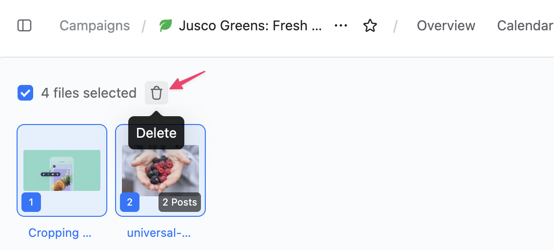
Task: Click the black Delete tooltip
Action: pyautogui.click(x=156, y=133)
